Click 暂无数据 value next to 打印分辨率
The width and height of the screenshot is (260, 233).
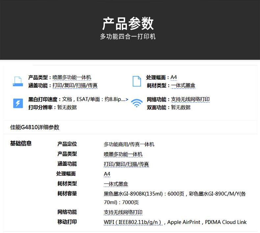67,108
